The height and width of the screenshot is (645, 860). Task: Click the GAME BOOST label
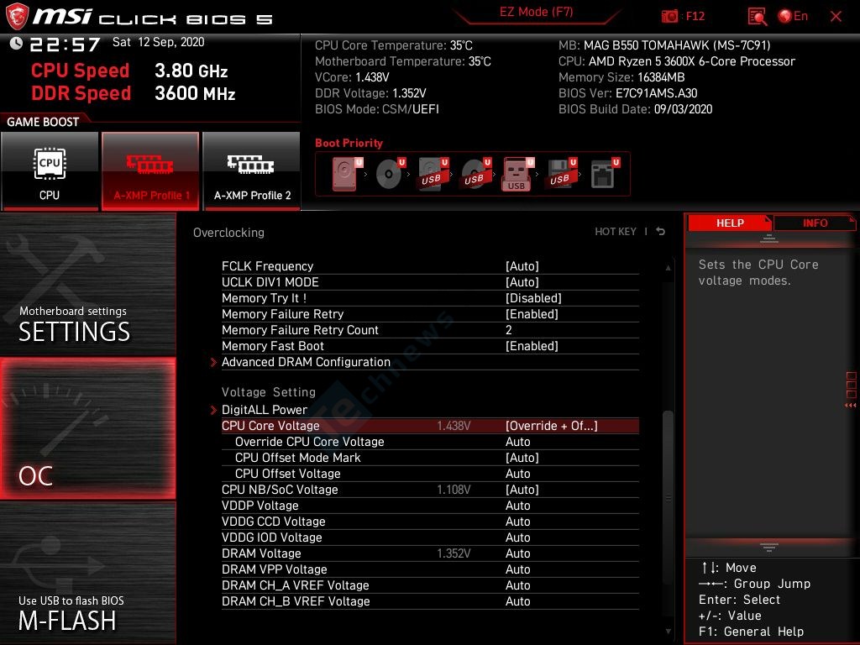click(x=43, y=122)
